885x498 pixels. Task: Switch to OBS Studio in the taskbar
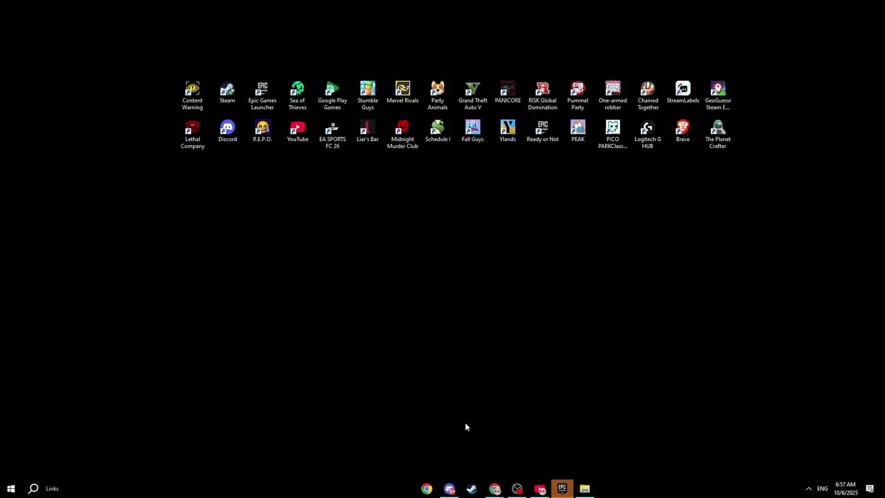[517, 489]
